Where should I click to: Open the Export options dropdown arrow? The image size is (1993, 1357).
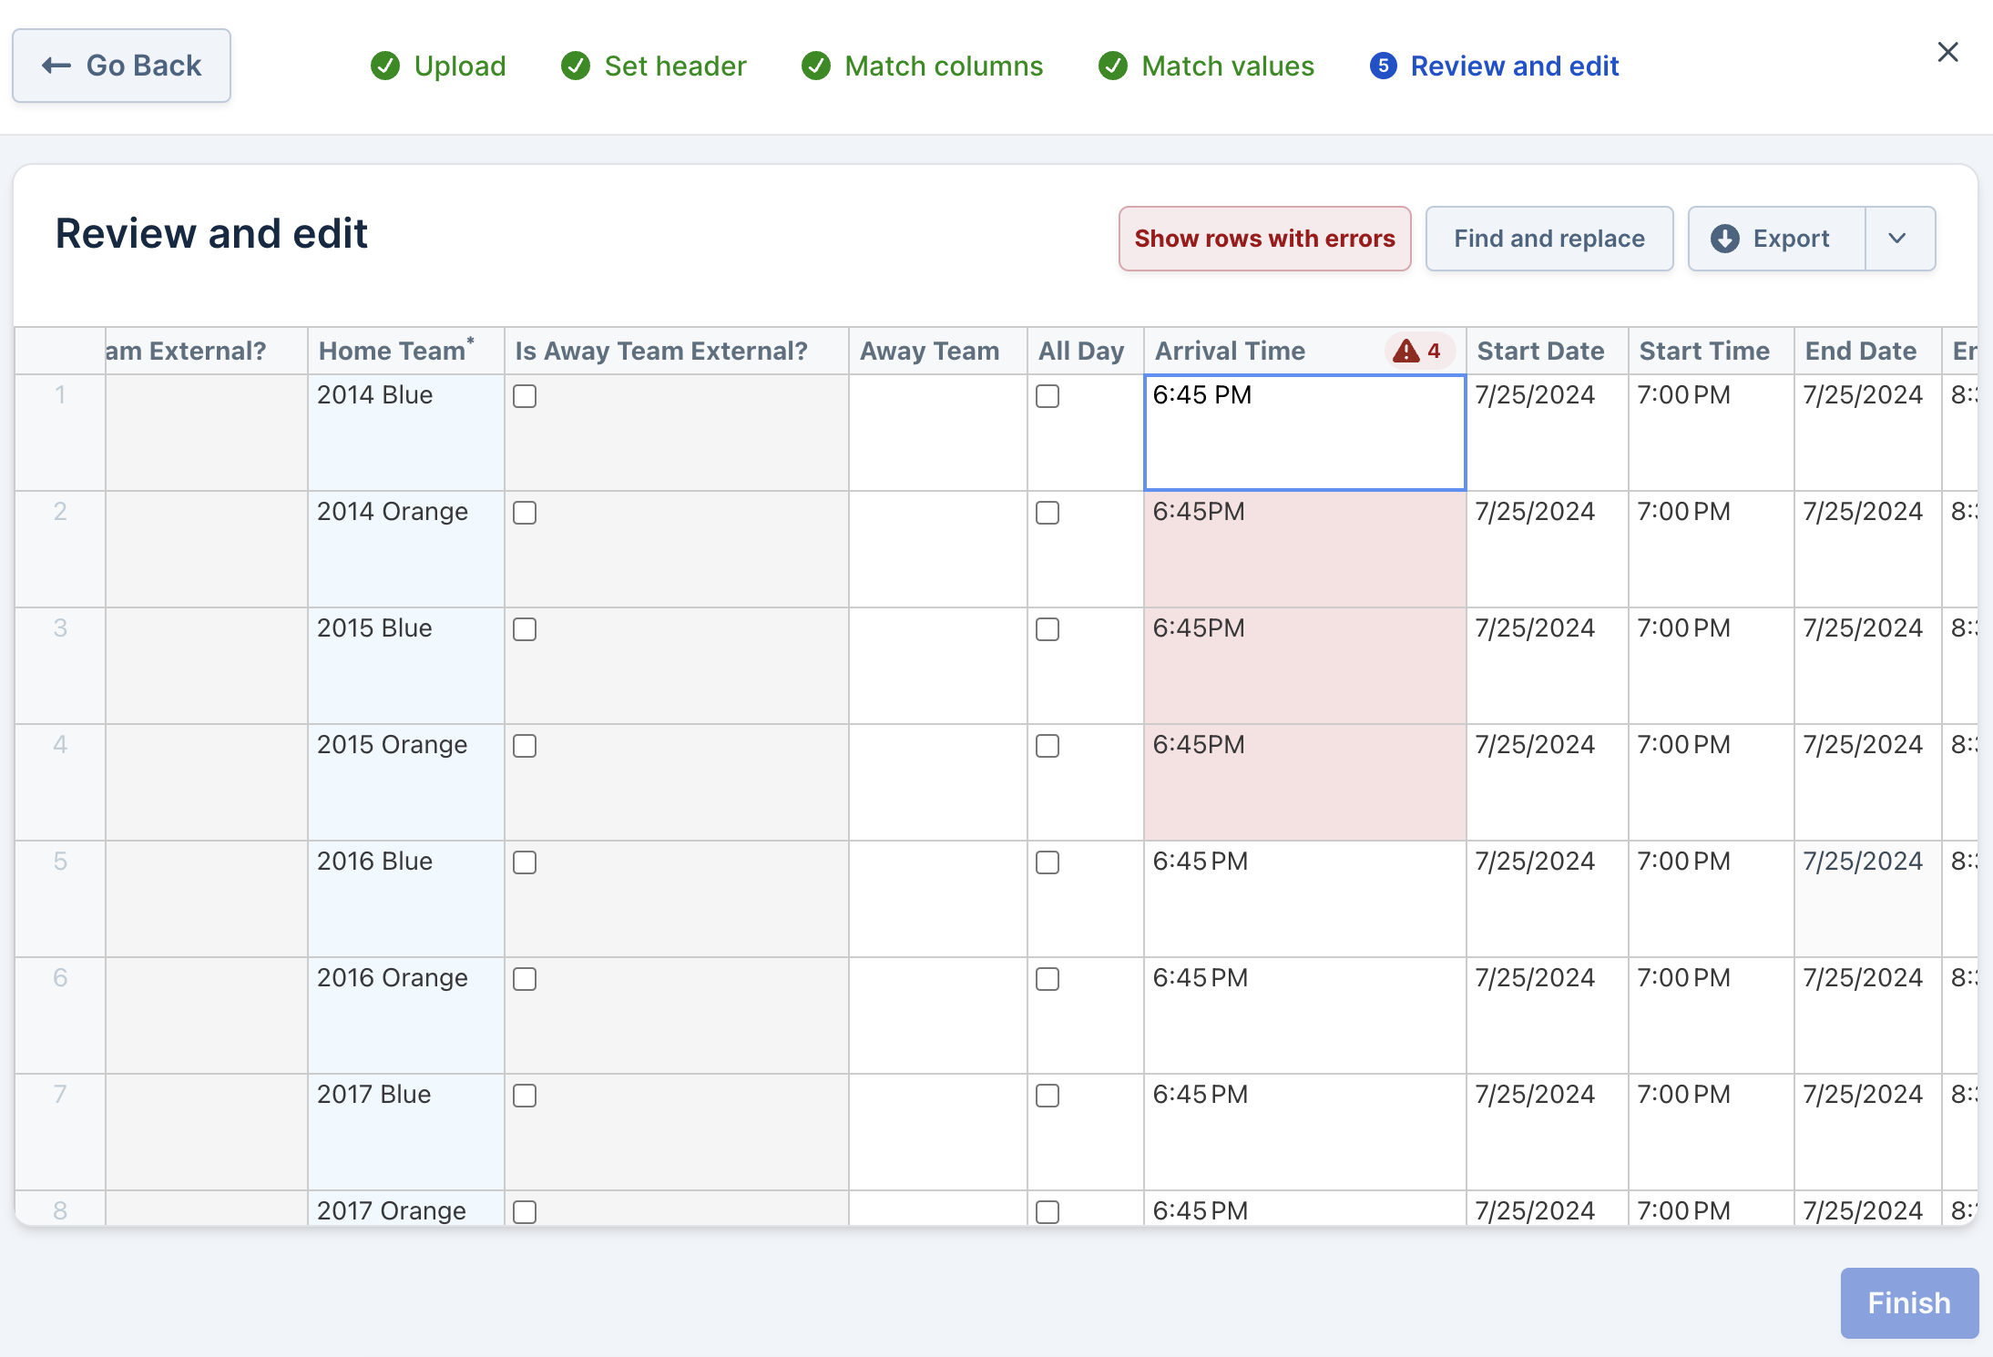pyautogui.click(x=1898, y=239)
